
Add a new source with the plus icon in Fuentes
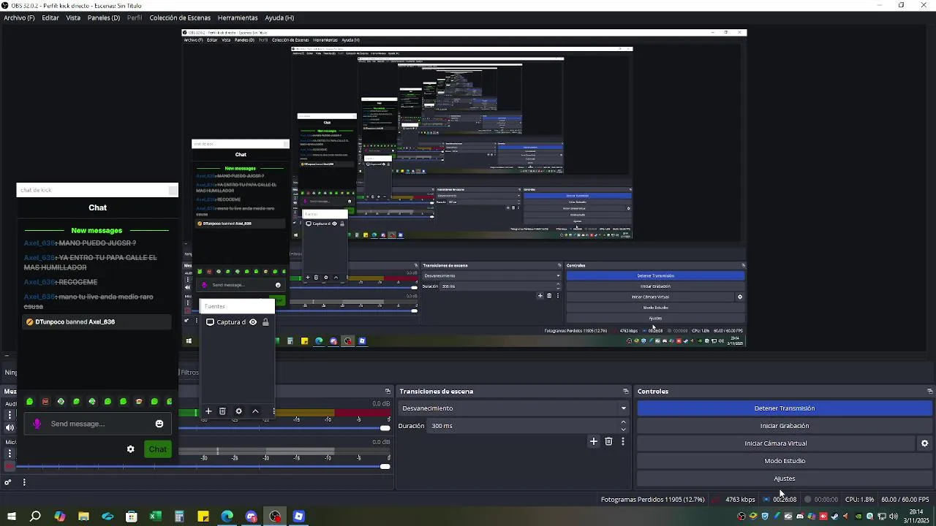point(208,411)
